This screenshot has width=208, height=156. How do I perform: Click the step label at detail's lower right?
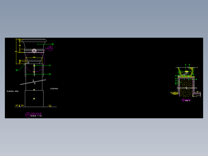(198, 92)
